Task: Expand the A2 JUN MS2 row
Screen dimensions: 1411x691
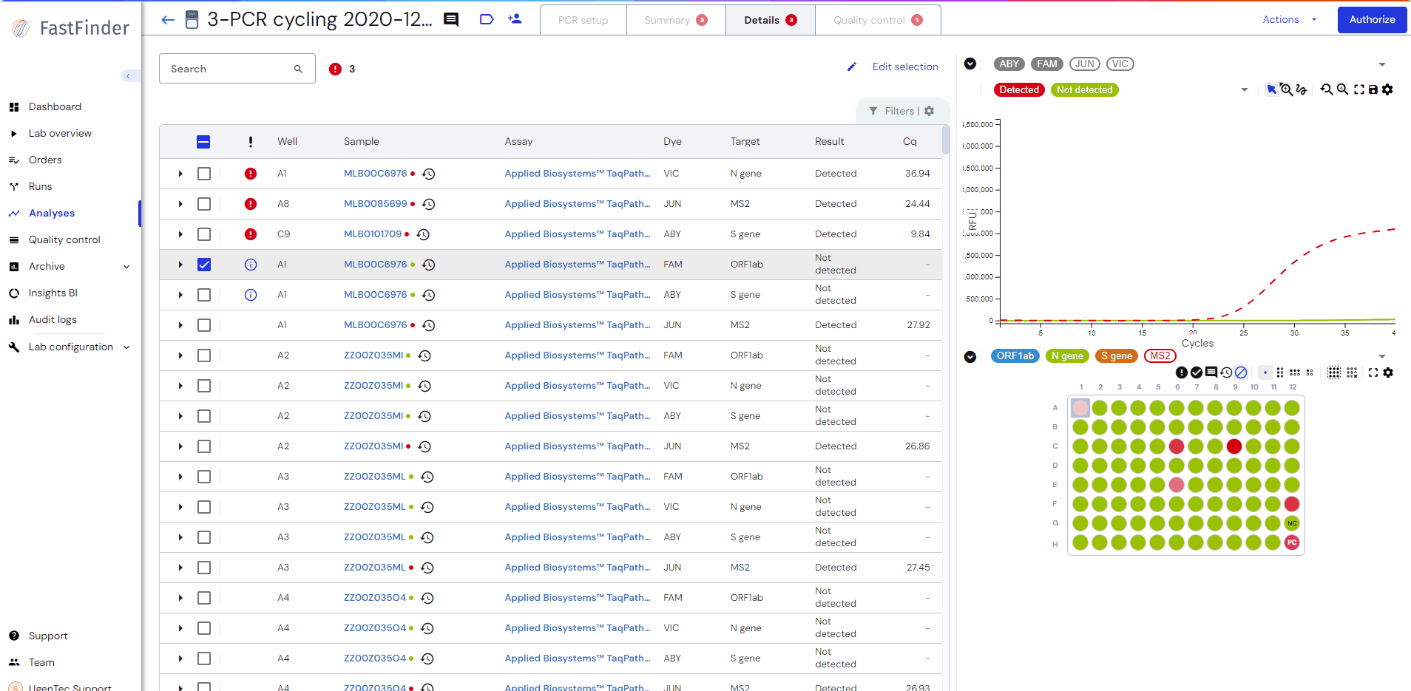Action: 180,446
